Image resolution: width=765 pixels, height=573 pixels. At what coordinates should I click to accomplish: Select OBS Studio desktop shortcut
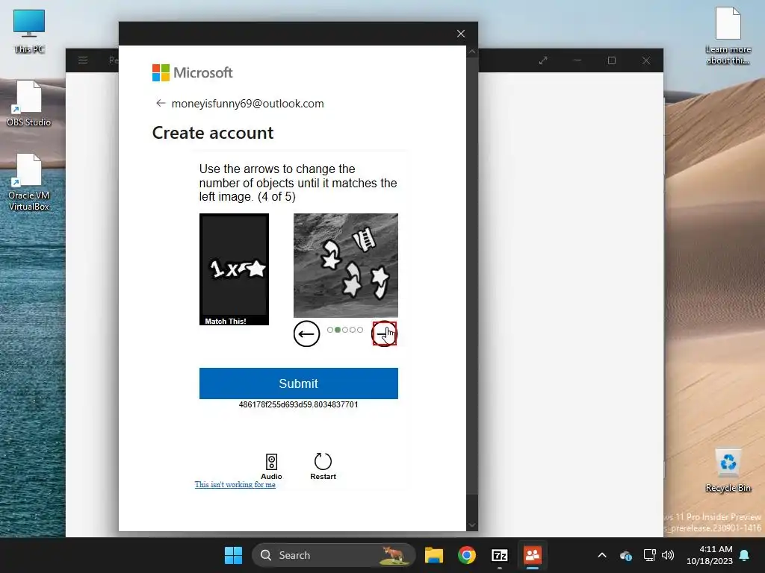[29, 104]
